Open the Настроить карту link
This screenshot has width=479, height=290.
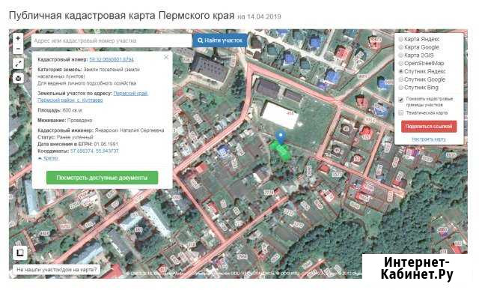click(x=428, y=139)
